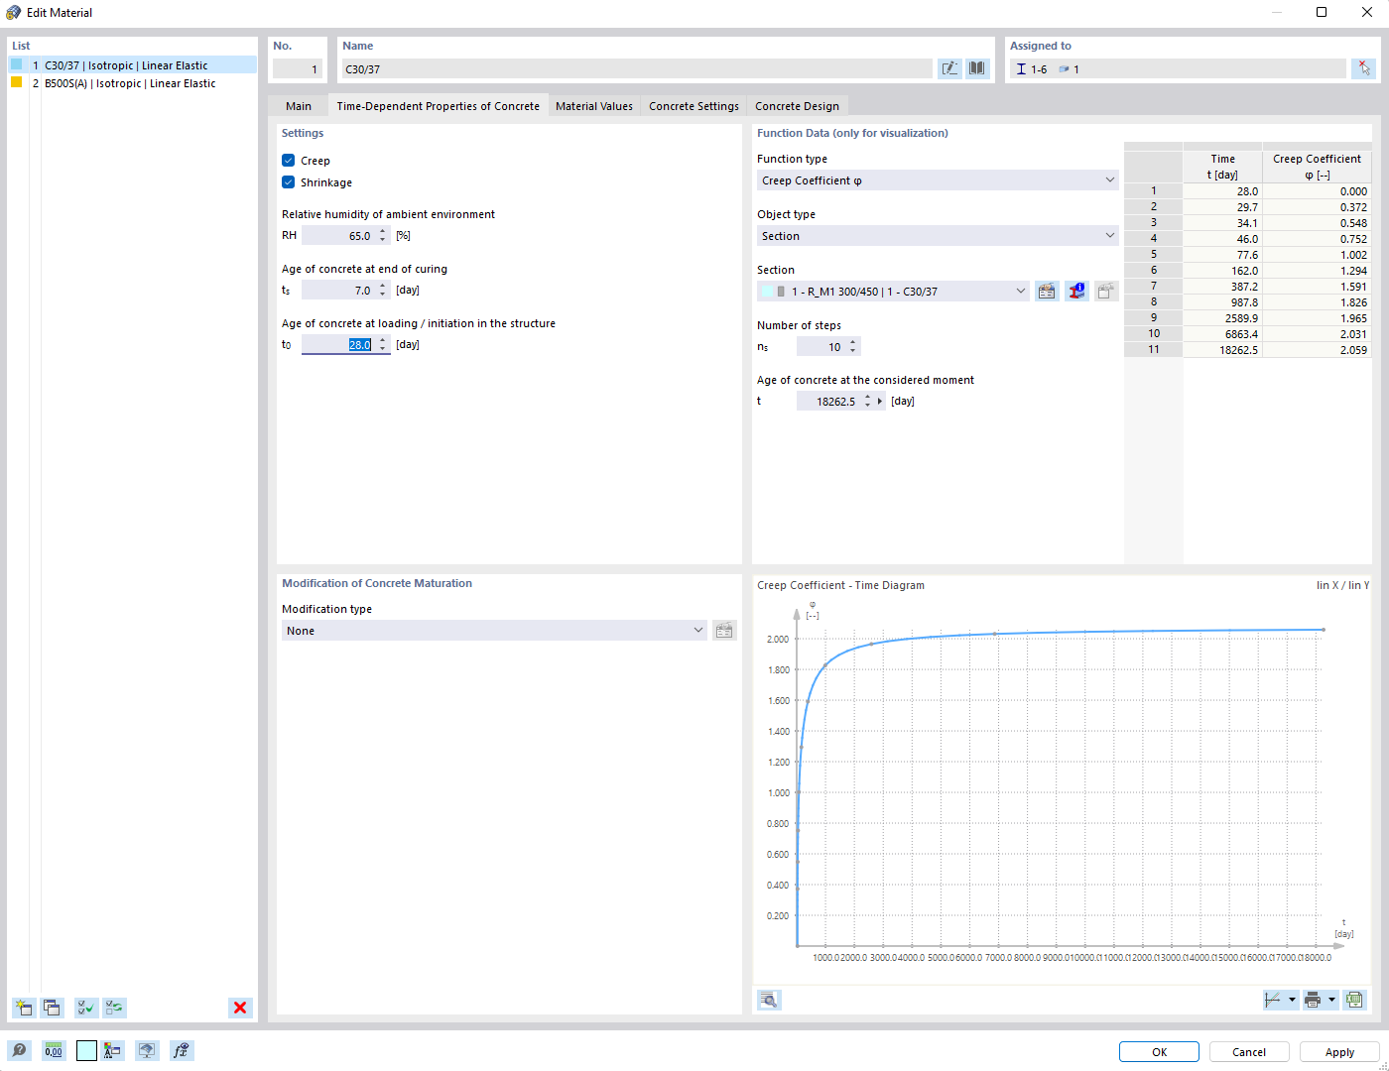
Task: Uncheck the Creep checkbox
Action: coord(288,160)
